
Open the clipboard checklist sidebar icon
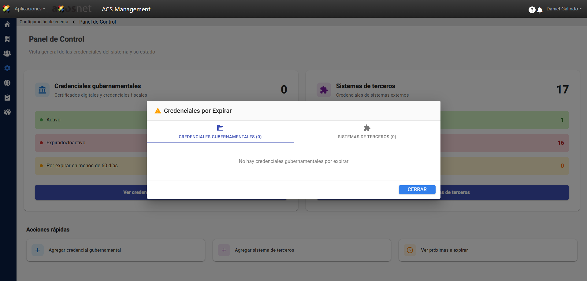(x=7, y=98)
